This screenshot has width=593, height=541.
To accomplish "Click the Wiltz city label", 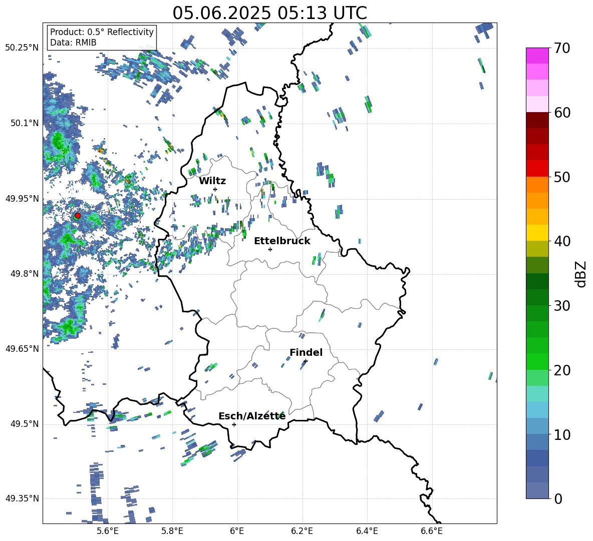I will tap(212, 181).
